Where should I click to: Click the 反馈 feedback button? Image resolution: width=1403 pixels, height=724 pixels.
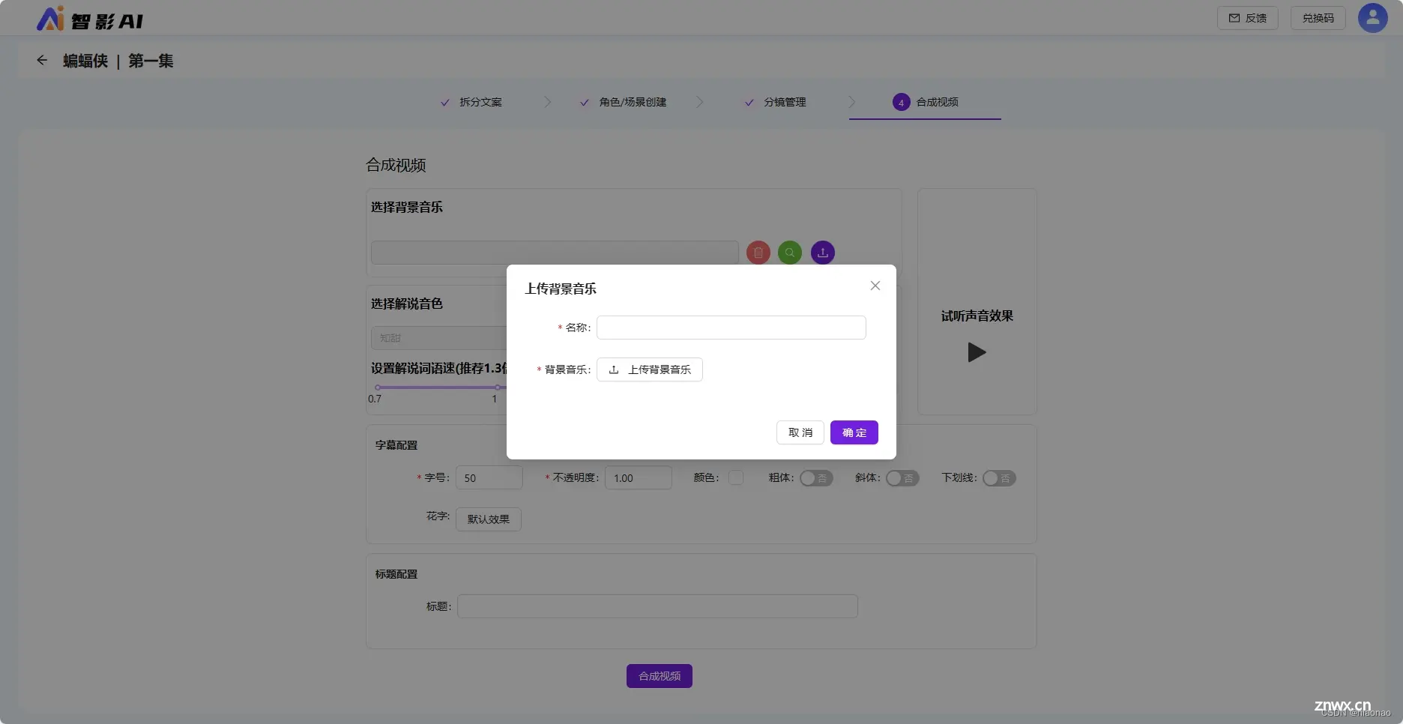coord(1247,18)
